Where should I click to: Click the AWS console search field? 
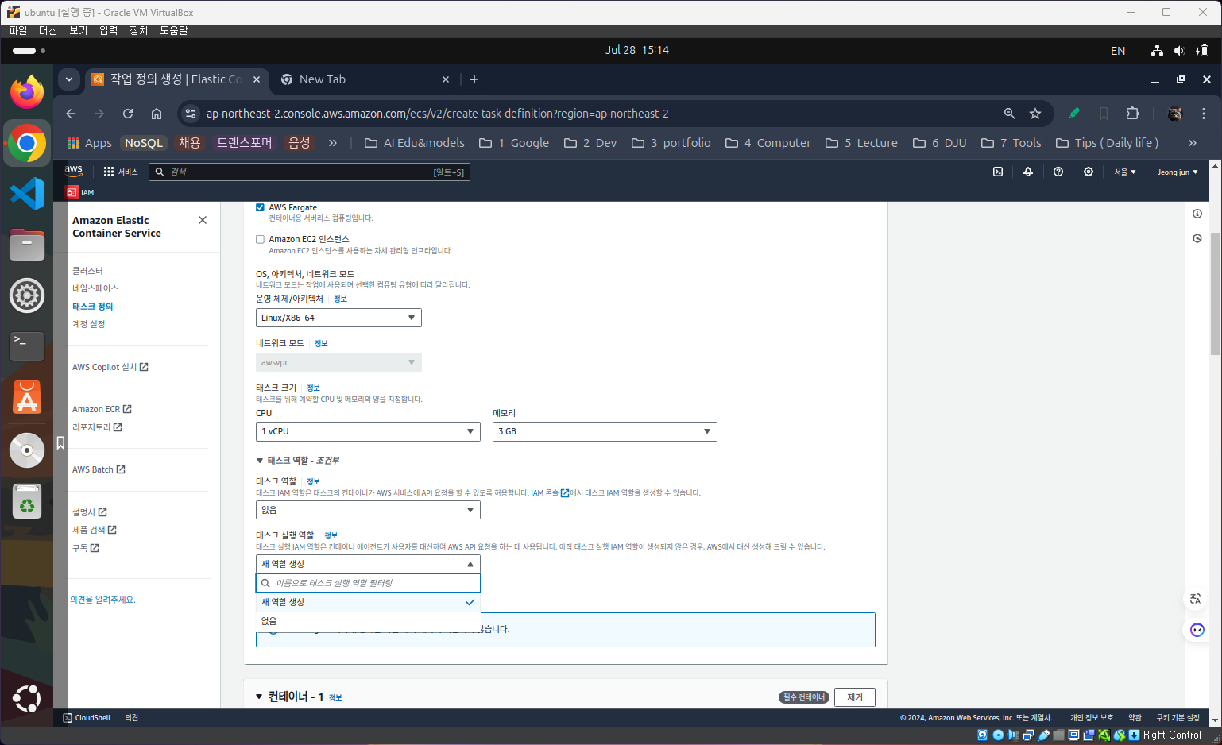(309, 172)
